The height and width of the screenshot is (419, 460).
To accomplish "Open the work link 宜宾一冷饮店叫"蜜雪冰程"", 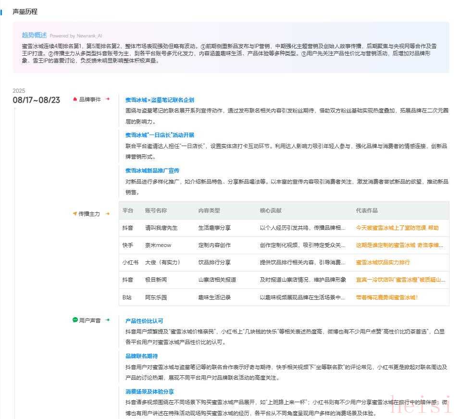I will pyautogui.click(x=400, y=280).
